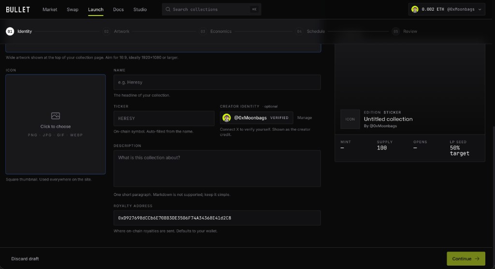Click the BULLET logo
The height and width of the screenshot is (269, 495).
tap(18, 10)
